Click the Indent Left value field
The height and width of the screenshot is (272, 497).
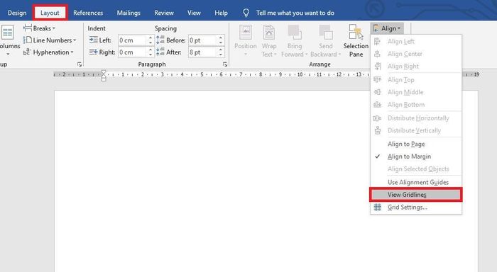[132, 40]
